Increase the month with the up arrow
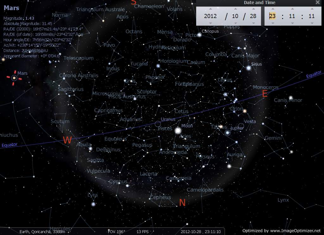 (x=235, y=9)
